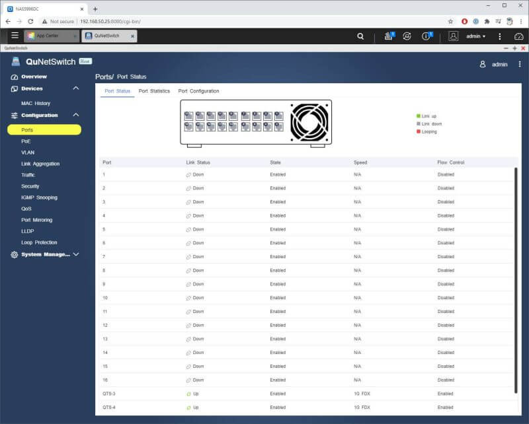Click the QuNetSwitch logo icon
Viewport: 529px width, 424px height.
(15, 61)
